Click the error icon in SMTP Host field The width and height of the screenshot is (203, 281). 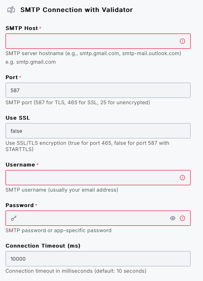pyautogui.click(x=182, y=41)
